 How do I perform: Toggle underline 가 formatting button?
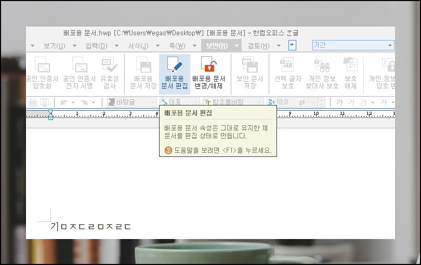pos(363,102)
